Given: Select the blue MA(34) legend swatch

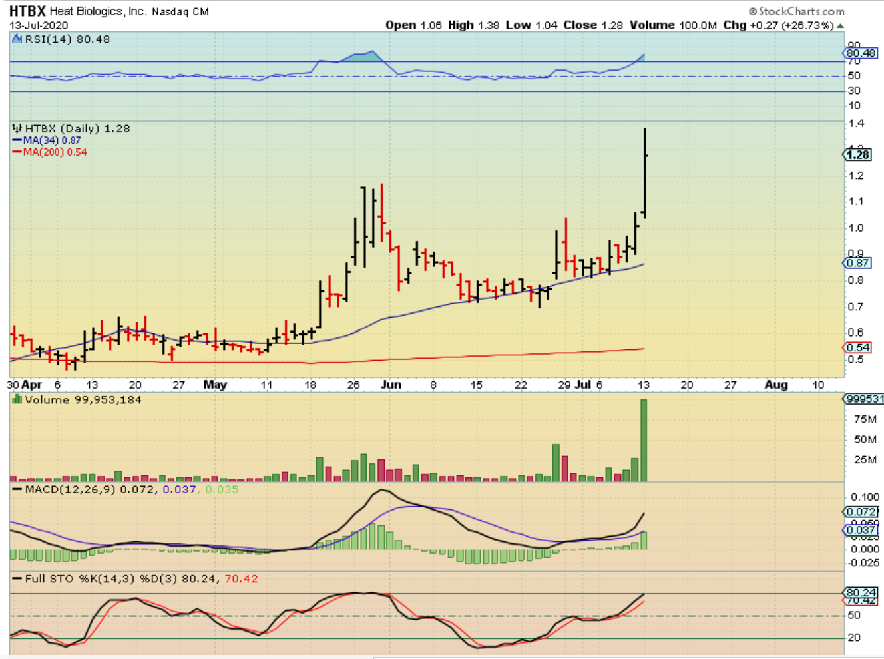Looking at the screenshot, I should pos(17,140).
